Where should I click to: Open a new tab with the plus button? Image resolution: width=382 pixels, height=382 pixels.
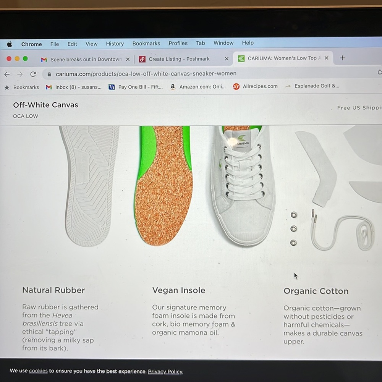point(342,58)
